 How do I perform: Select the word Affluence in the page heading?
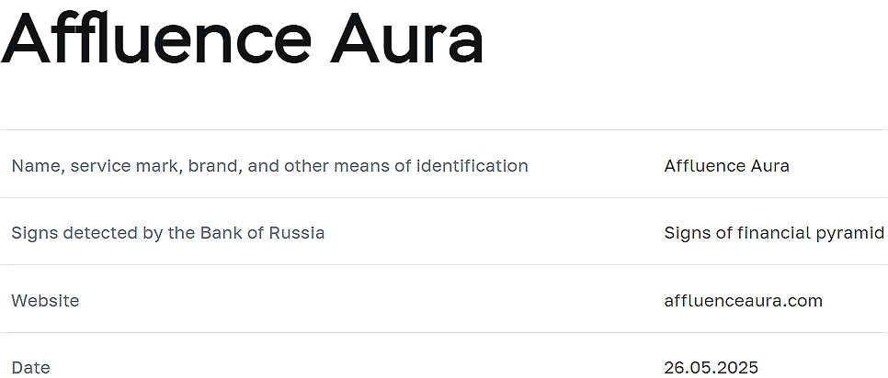point(155,38)
